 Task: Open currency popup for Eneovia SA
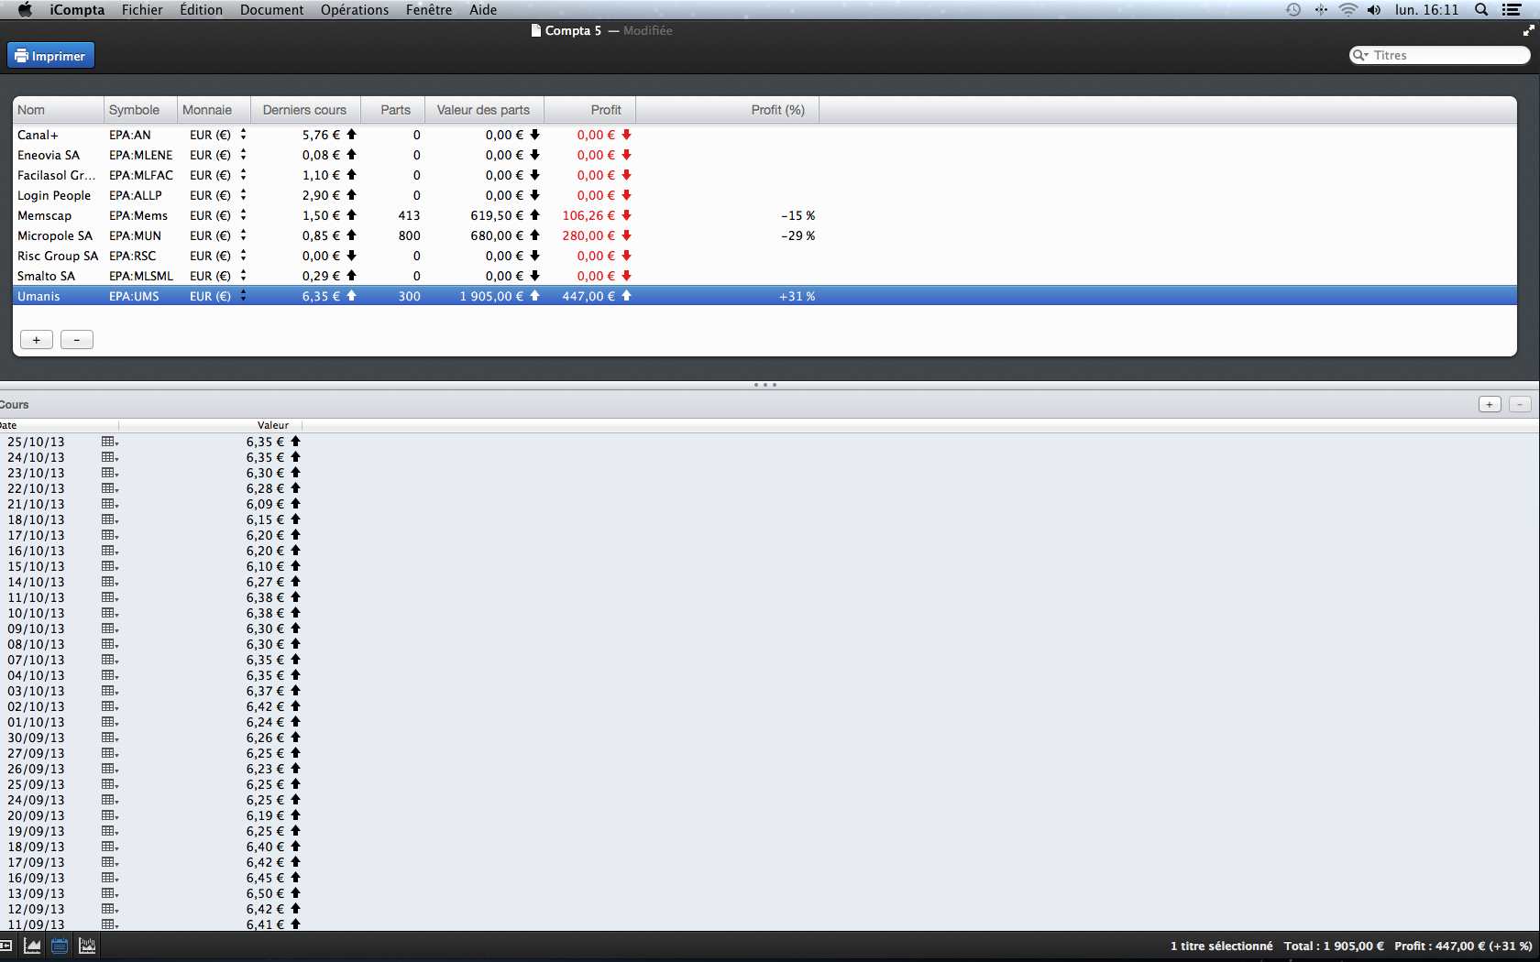click(x=243, y=155)
